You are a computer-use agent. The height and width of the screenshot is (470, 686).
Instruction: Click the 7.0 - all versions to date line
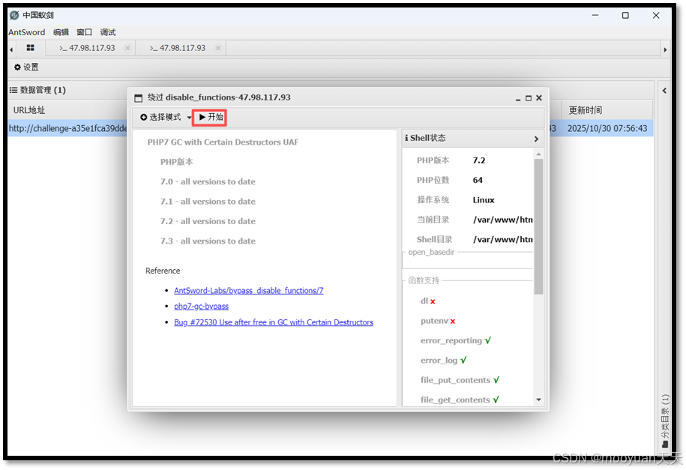click(x=208, y=181)
